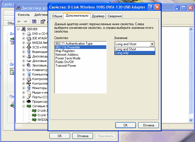Click the Мониторы monitor icon
Screen dimensions: 195x142
29,88
